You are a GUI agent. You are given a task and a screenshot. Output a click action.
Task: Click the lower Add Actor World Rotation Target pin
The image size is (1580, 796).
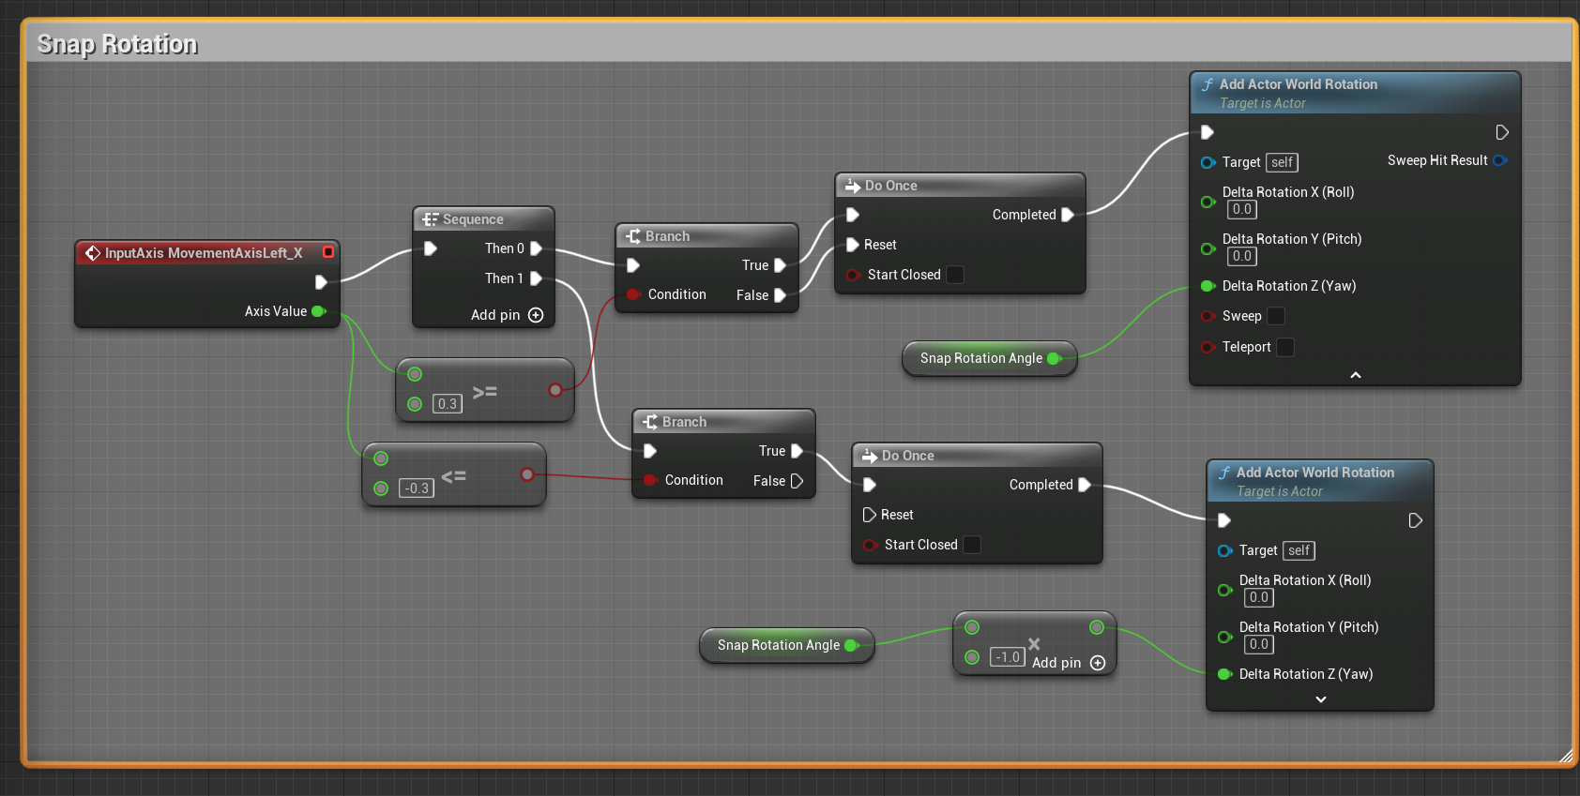[1224, 550]
